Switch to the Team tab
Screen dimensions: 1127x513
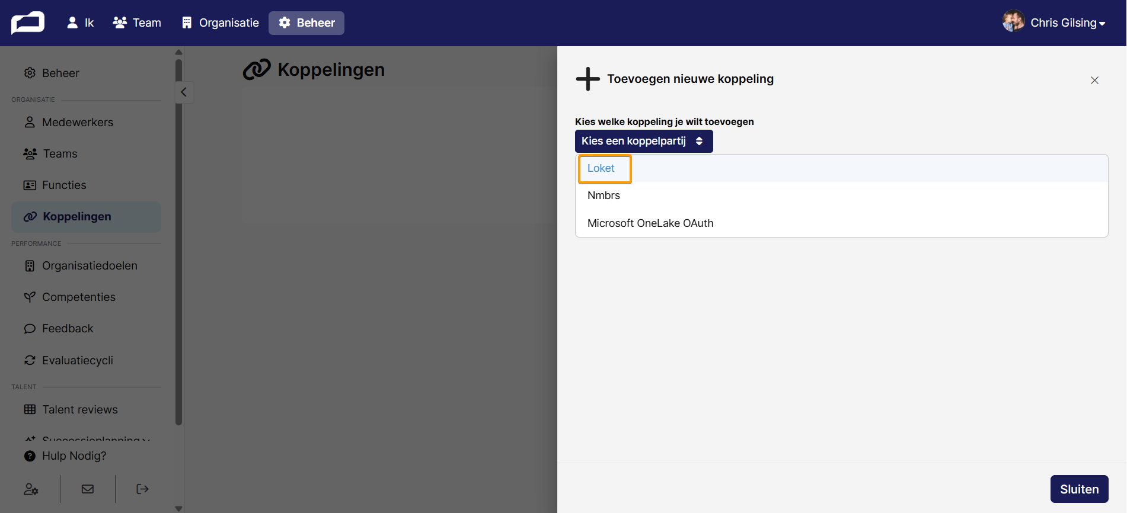click(137, 23)
